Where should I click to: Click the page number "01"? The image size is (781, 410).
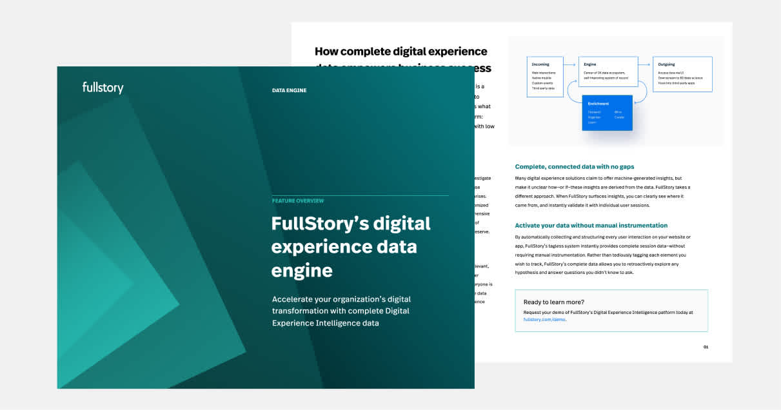(706, 347)
